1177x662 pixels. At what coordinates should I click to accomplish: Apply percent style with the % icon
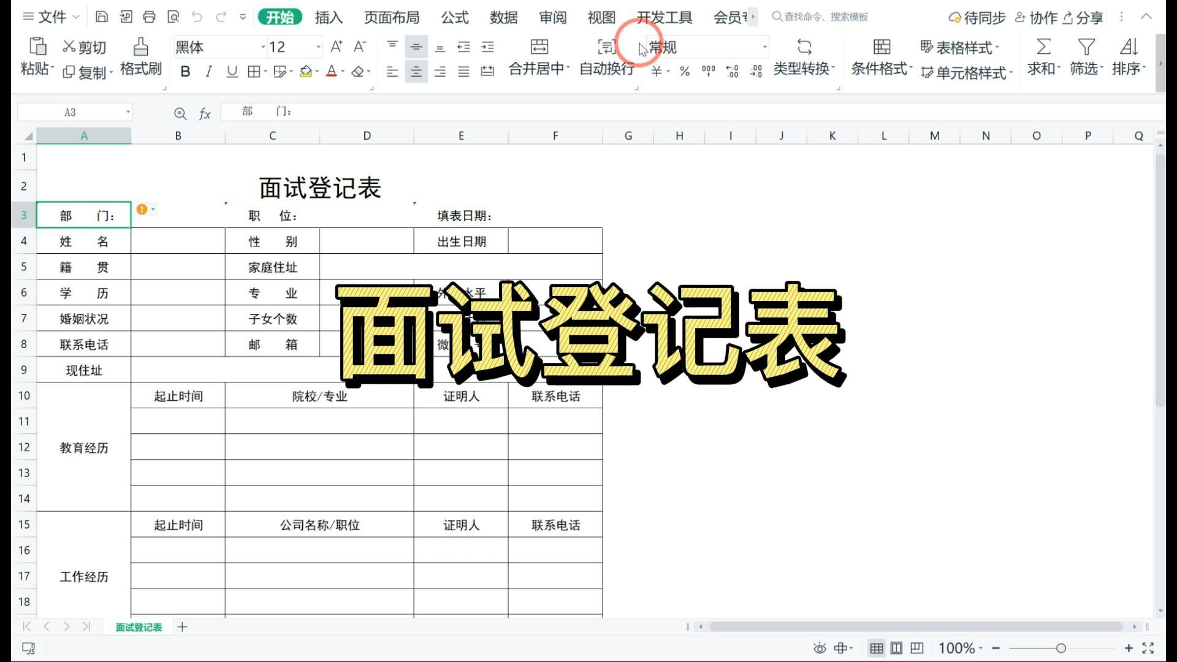click(683, 71)
